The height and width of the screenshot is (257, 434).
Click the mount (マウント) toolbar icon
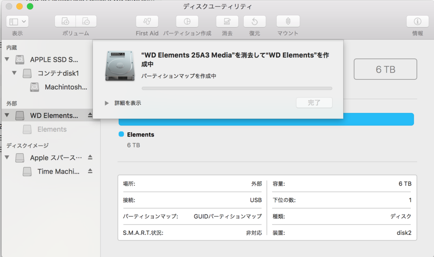(x=288, y=21)
